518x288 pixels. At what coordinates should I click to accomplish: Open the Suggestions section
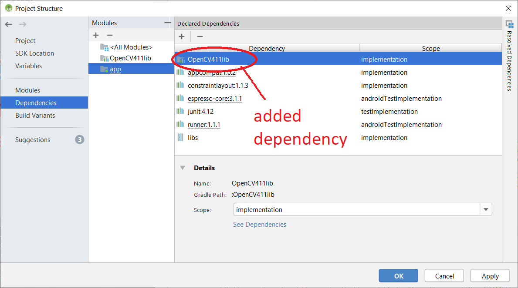click(33, 140)
